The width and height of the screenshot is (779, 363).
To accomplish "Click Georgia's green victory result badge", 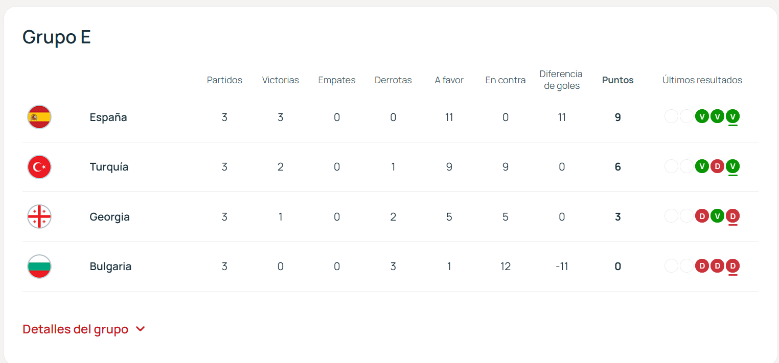I will point(717,216).
